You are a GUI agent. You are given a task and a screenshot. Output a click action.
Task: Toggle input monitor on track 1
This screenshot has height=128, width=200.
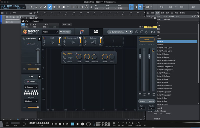tap(17, 17)
